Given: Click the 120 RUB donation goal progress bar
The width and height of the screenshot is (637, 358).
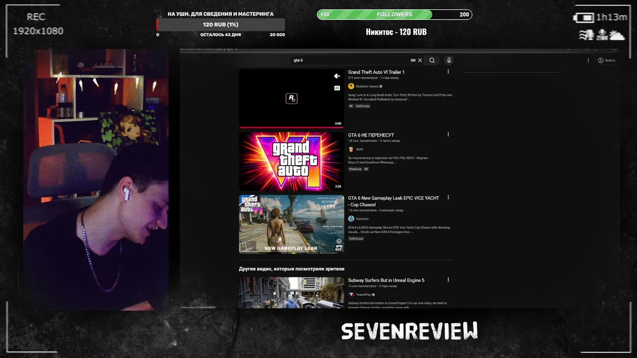Looking at the screenshot, I should [x=220, y=24].
